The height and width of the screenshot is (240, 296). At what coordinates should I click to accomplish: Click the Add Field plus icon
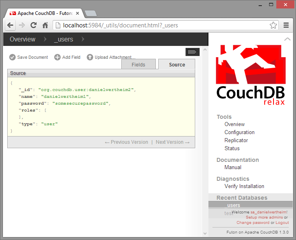(x=57, y=57)
